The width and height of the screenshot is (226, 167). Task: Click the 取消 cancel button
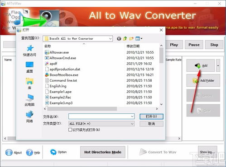pyautogui.click(x=151, y=124)
